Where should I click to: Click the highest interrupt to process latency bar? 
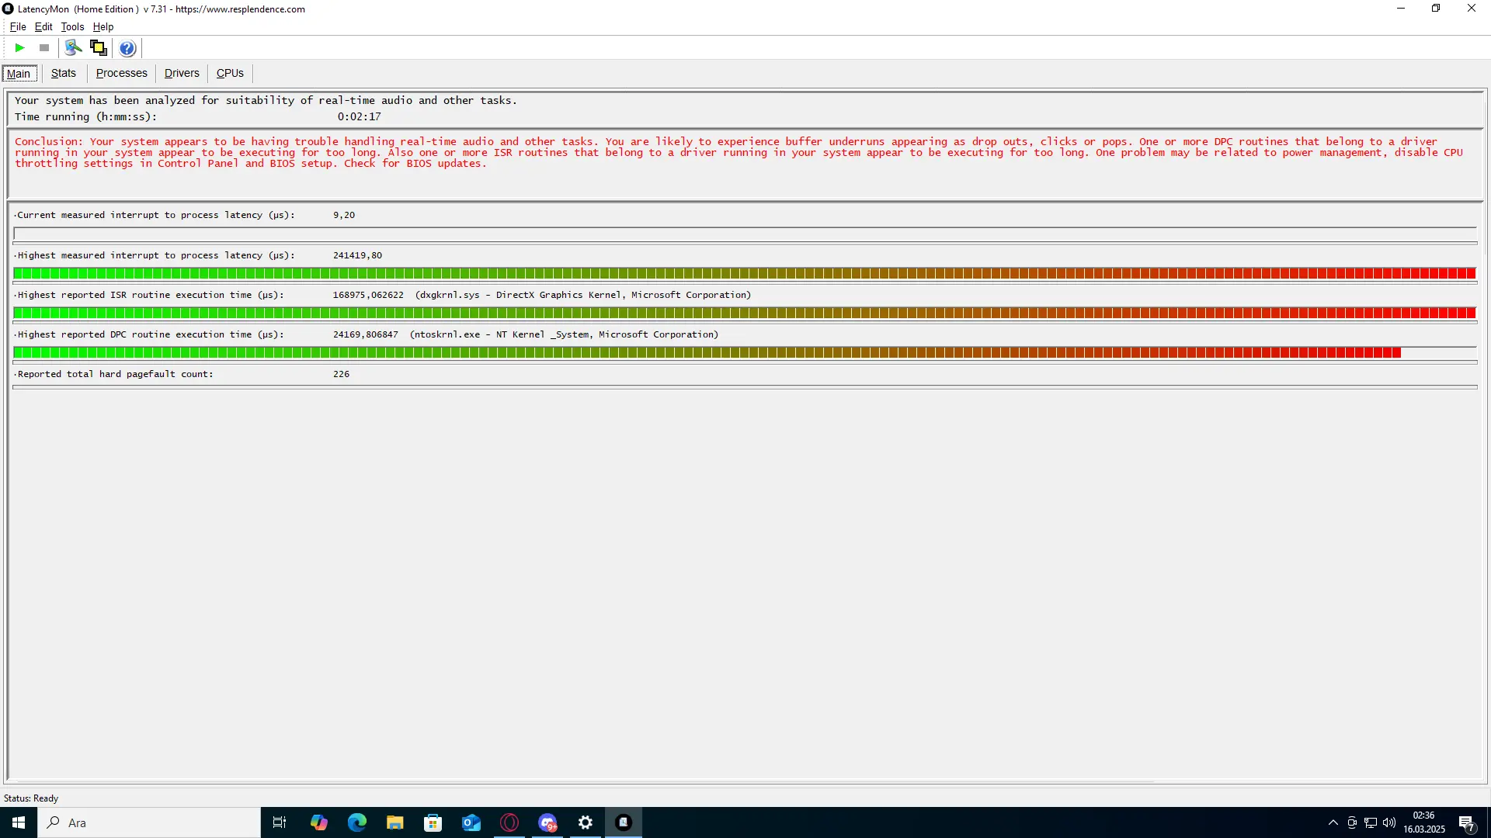coord(745,273)
